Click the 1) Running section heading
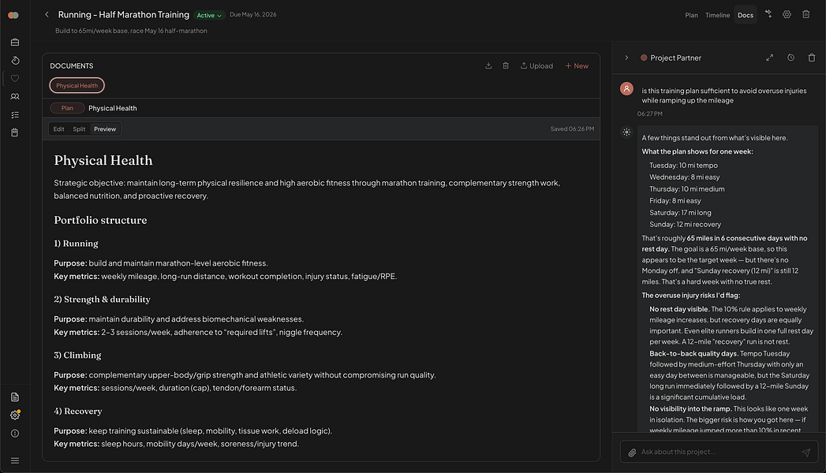826x473 pixels. pyautogui.click(x=76, y=243)
